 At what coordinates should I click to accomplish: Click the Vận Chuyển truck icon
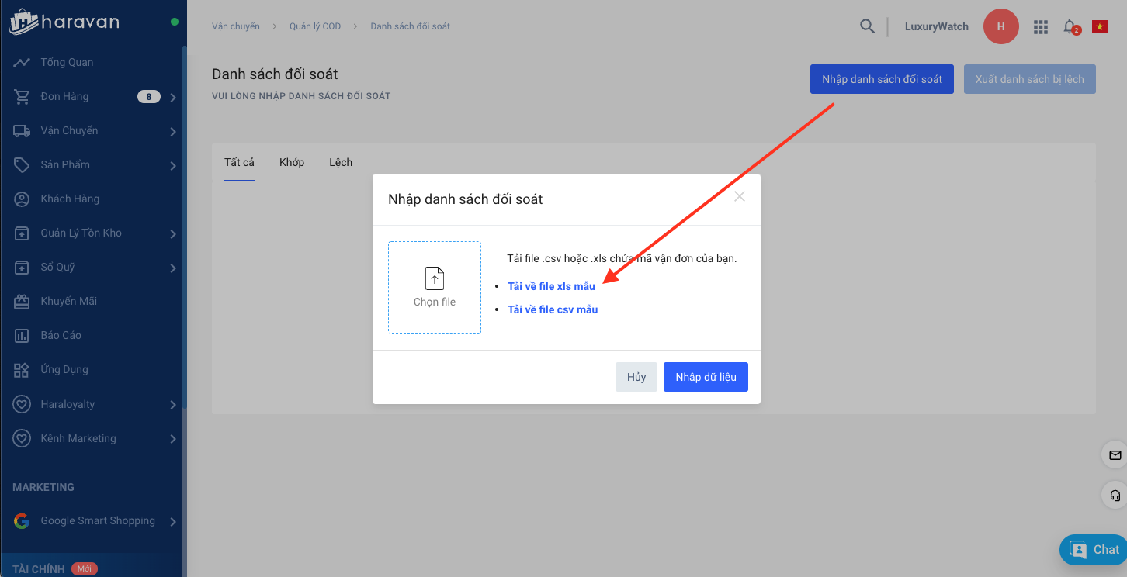[22, 131]
